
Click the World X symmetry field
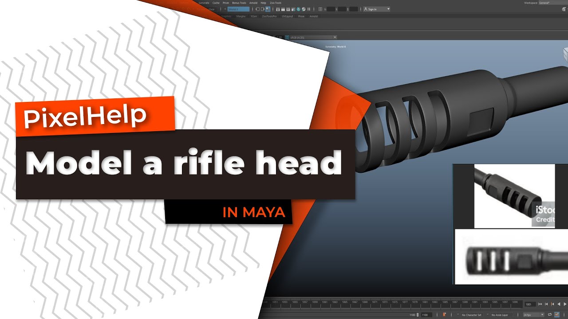238,9
